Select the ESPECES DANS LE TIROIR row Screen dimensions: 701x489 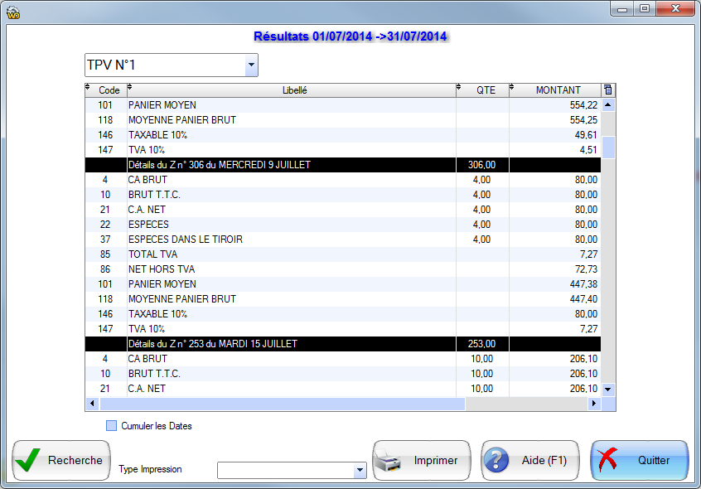tap(290, 240)
